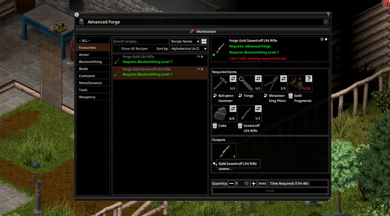Click the favourite star on recipe preview
This screenshot has width=390, height=216.
click(214, 55)
